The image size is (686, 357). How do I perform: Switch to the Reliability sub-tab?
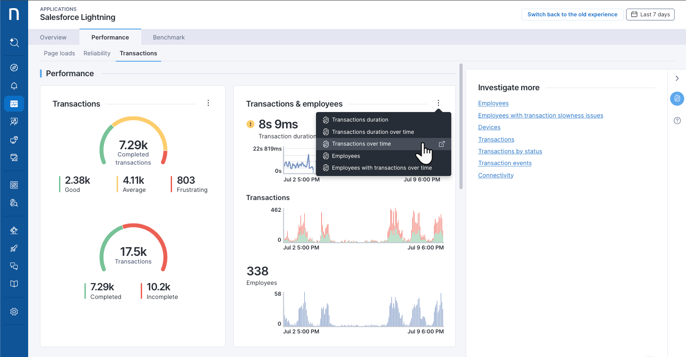(97, 53)
